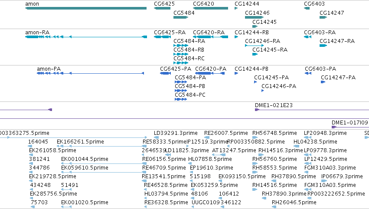
Task: Select the EK001044.5prime EST line
Action: 104,163
